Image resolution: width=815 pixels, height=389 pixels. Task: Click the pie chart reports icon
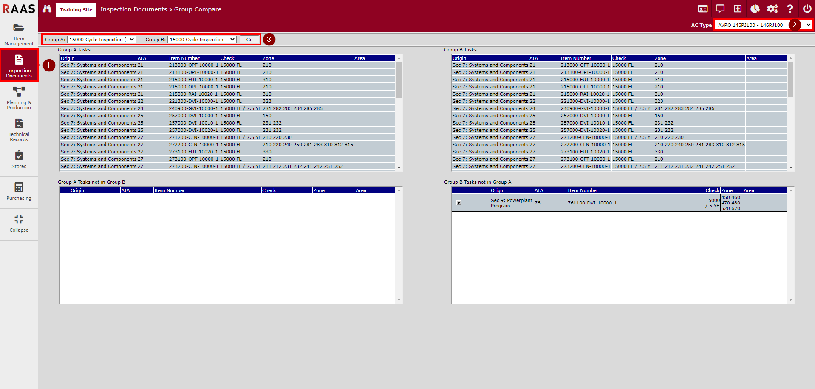click(755, 9)
